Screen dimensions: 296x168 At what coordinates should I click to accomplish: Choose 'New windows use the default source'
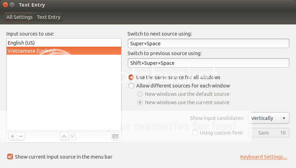pos(140,94)
